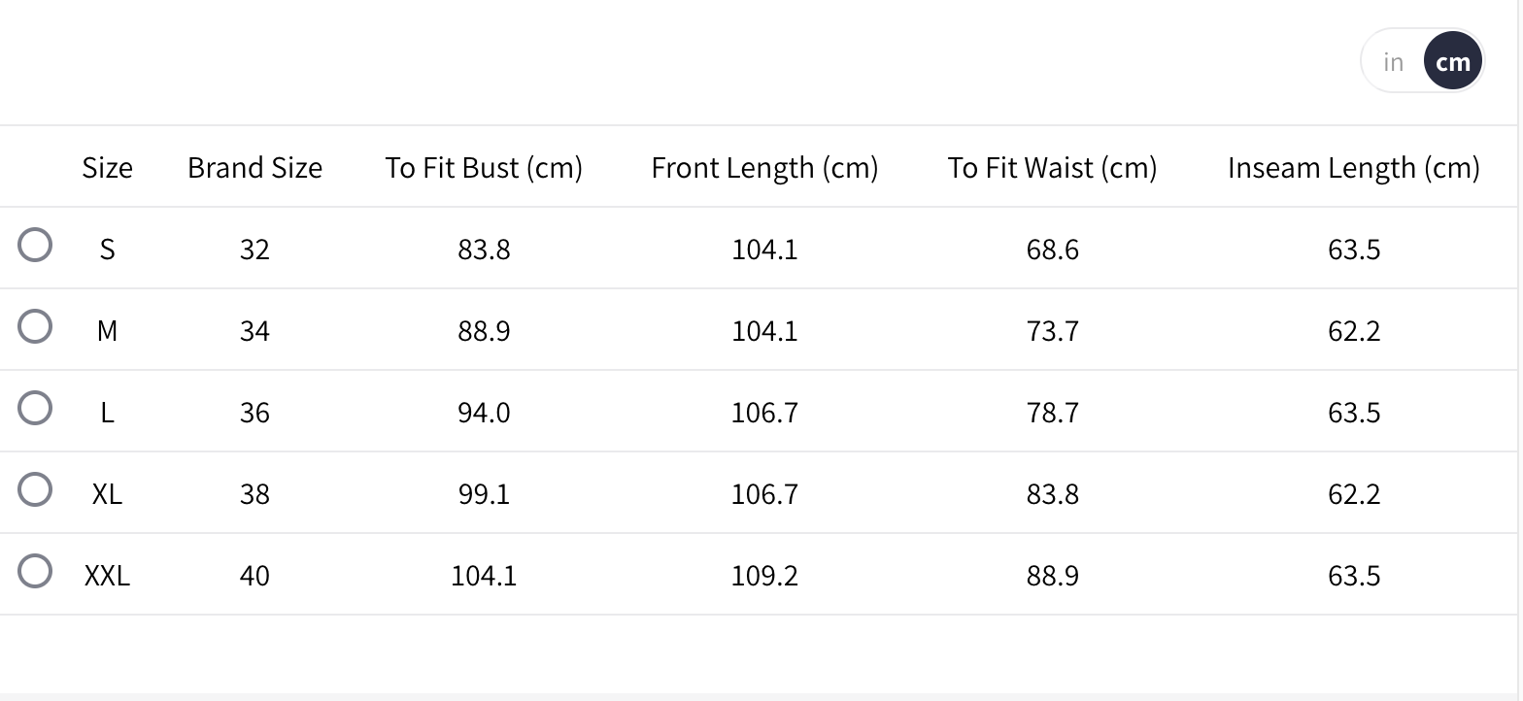Click brand size 32 in the S row

[254, 250]
